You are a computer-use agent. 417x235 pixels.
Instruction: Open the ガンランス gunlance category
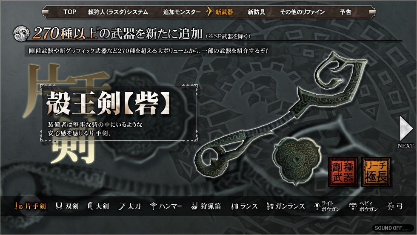point(286,206)
